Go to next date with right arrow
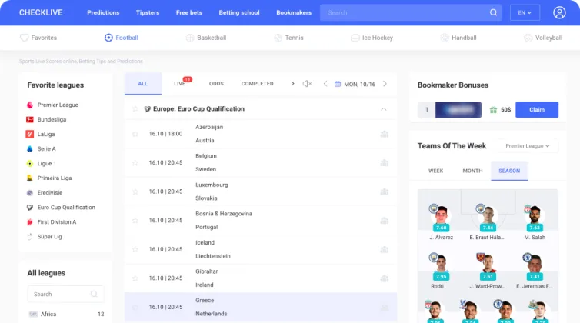Screen dimensions: 580x323 pyautogui.click(x=385, y=84)
